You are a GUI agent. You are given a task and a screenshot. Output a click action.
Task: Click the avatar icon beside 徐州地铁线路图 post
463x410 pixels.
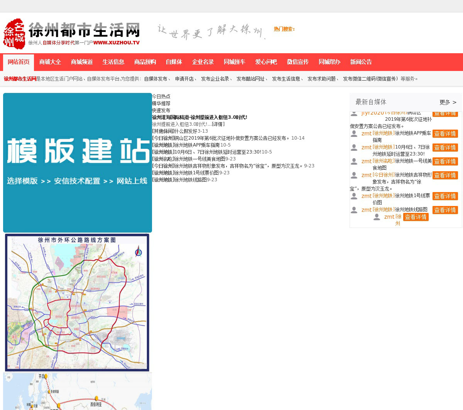(x=354, y=210)
